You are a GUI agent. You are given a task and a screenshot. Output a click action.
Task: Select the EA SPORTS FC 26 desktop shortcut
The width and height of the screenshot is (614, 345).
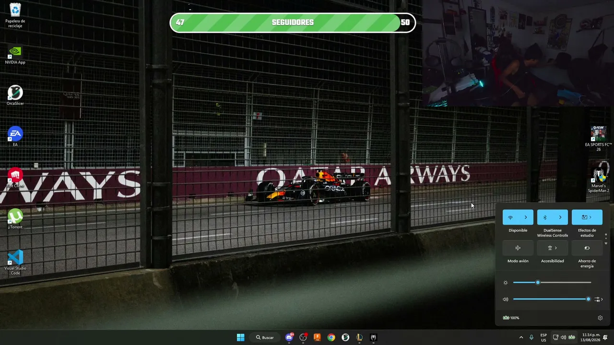[598, 139]
